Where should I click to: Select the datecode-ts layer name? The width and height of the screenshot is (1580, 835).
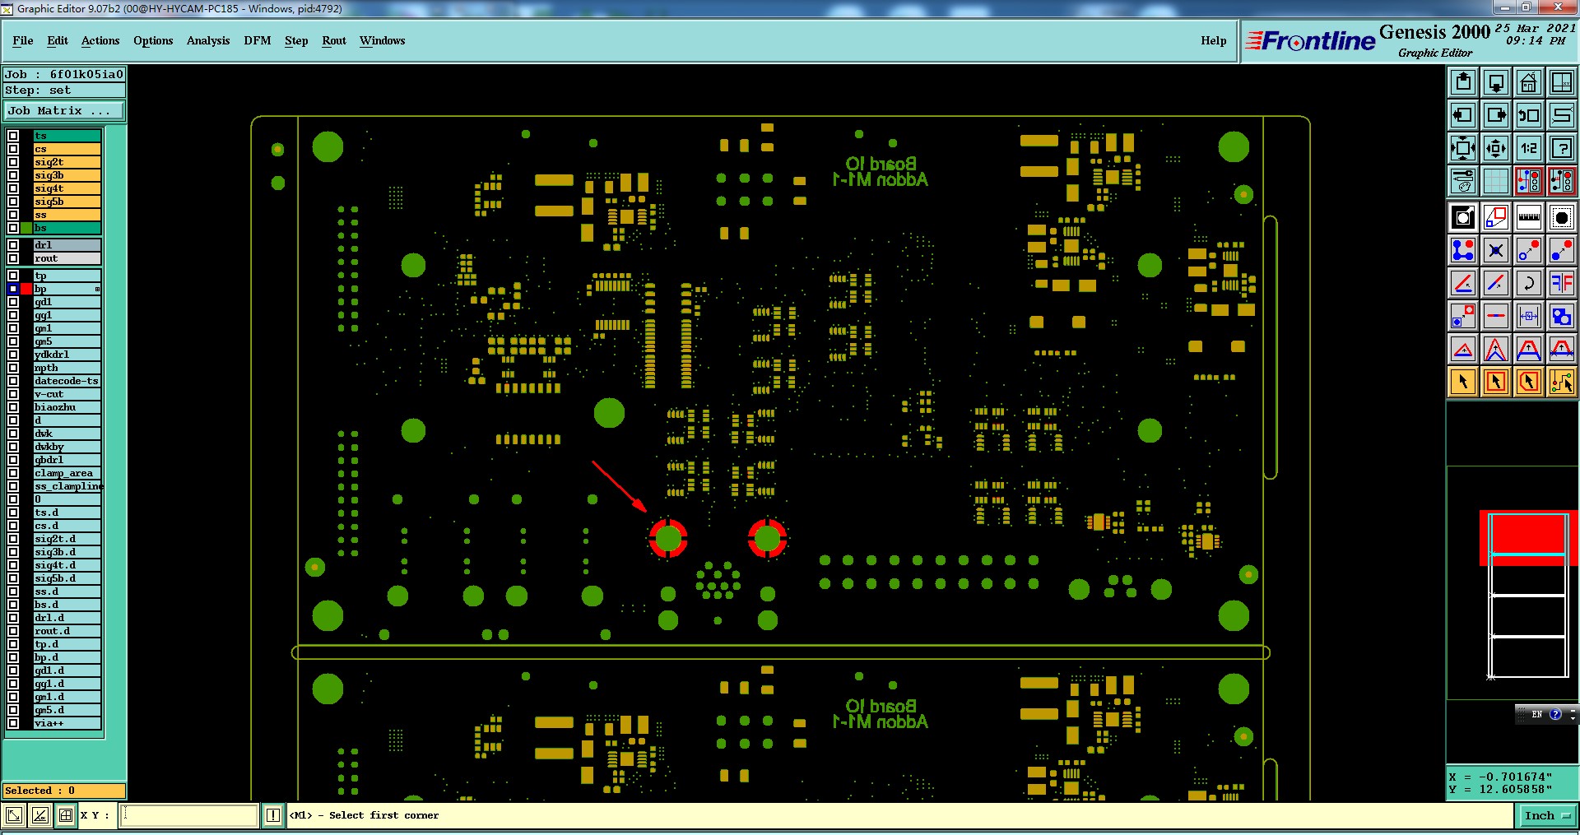point(67,381)
